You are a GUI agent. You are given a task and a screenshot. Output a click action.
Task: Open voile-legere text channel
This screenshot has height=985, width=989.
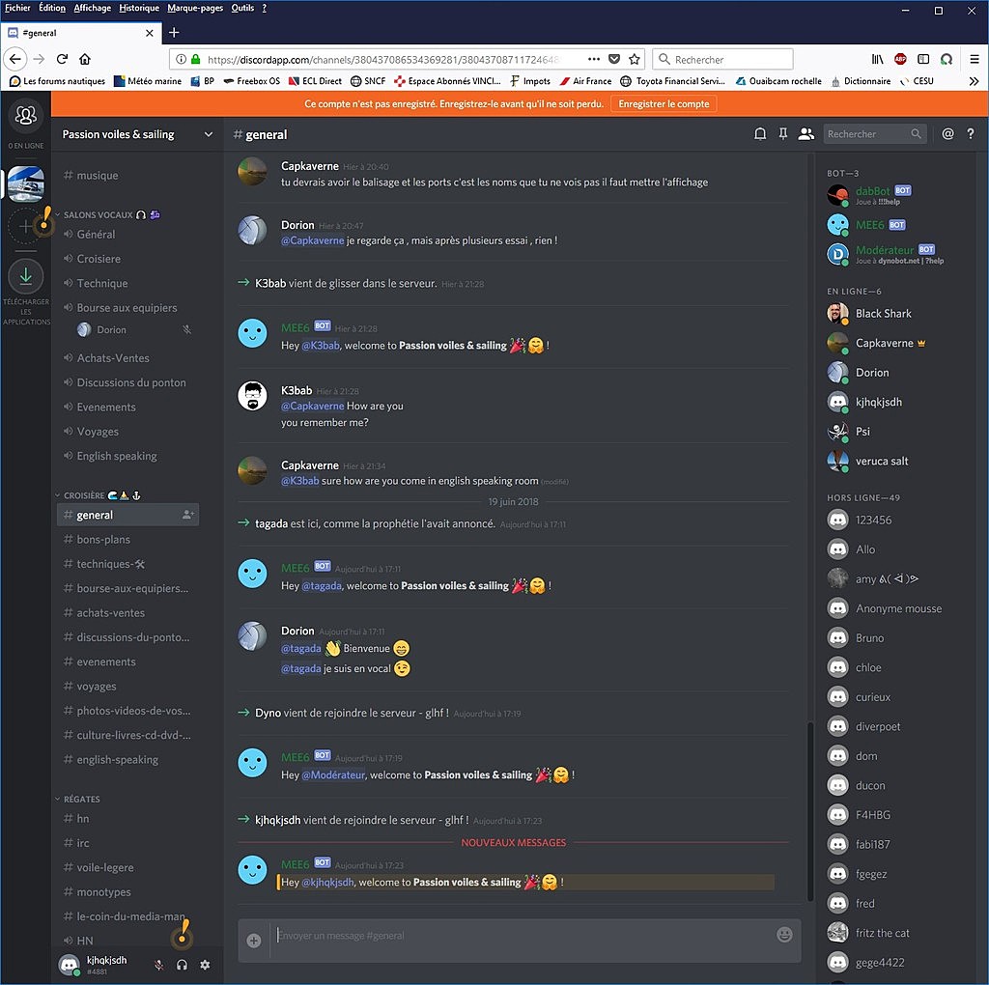[104, 867]
